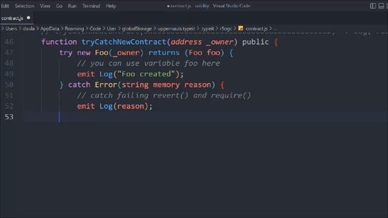
Task: Click the Users breadcrumb segment
Action: (11, 28)
